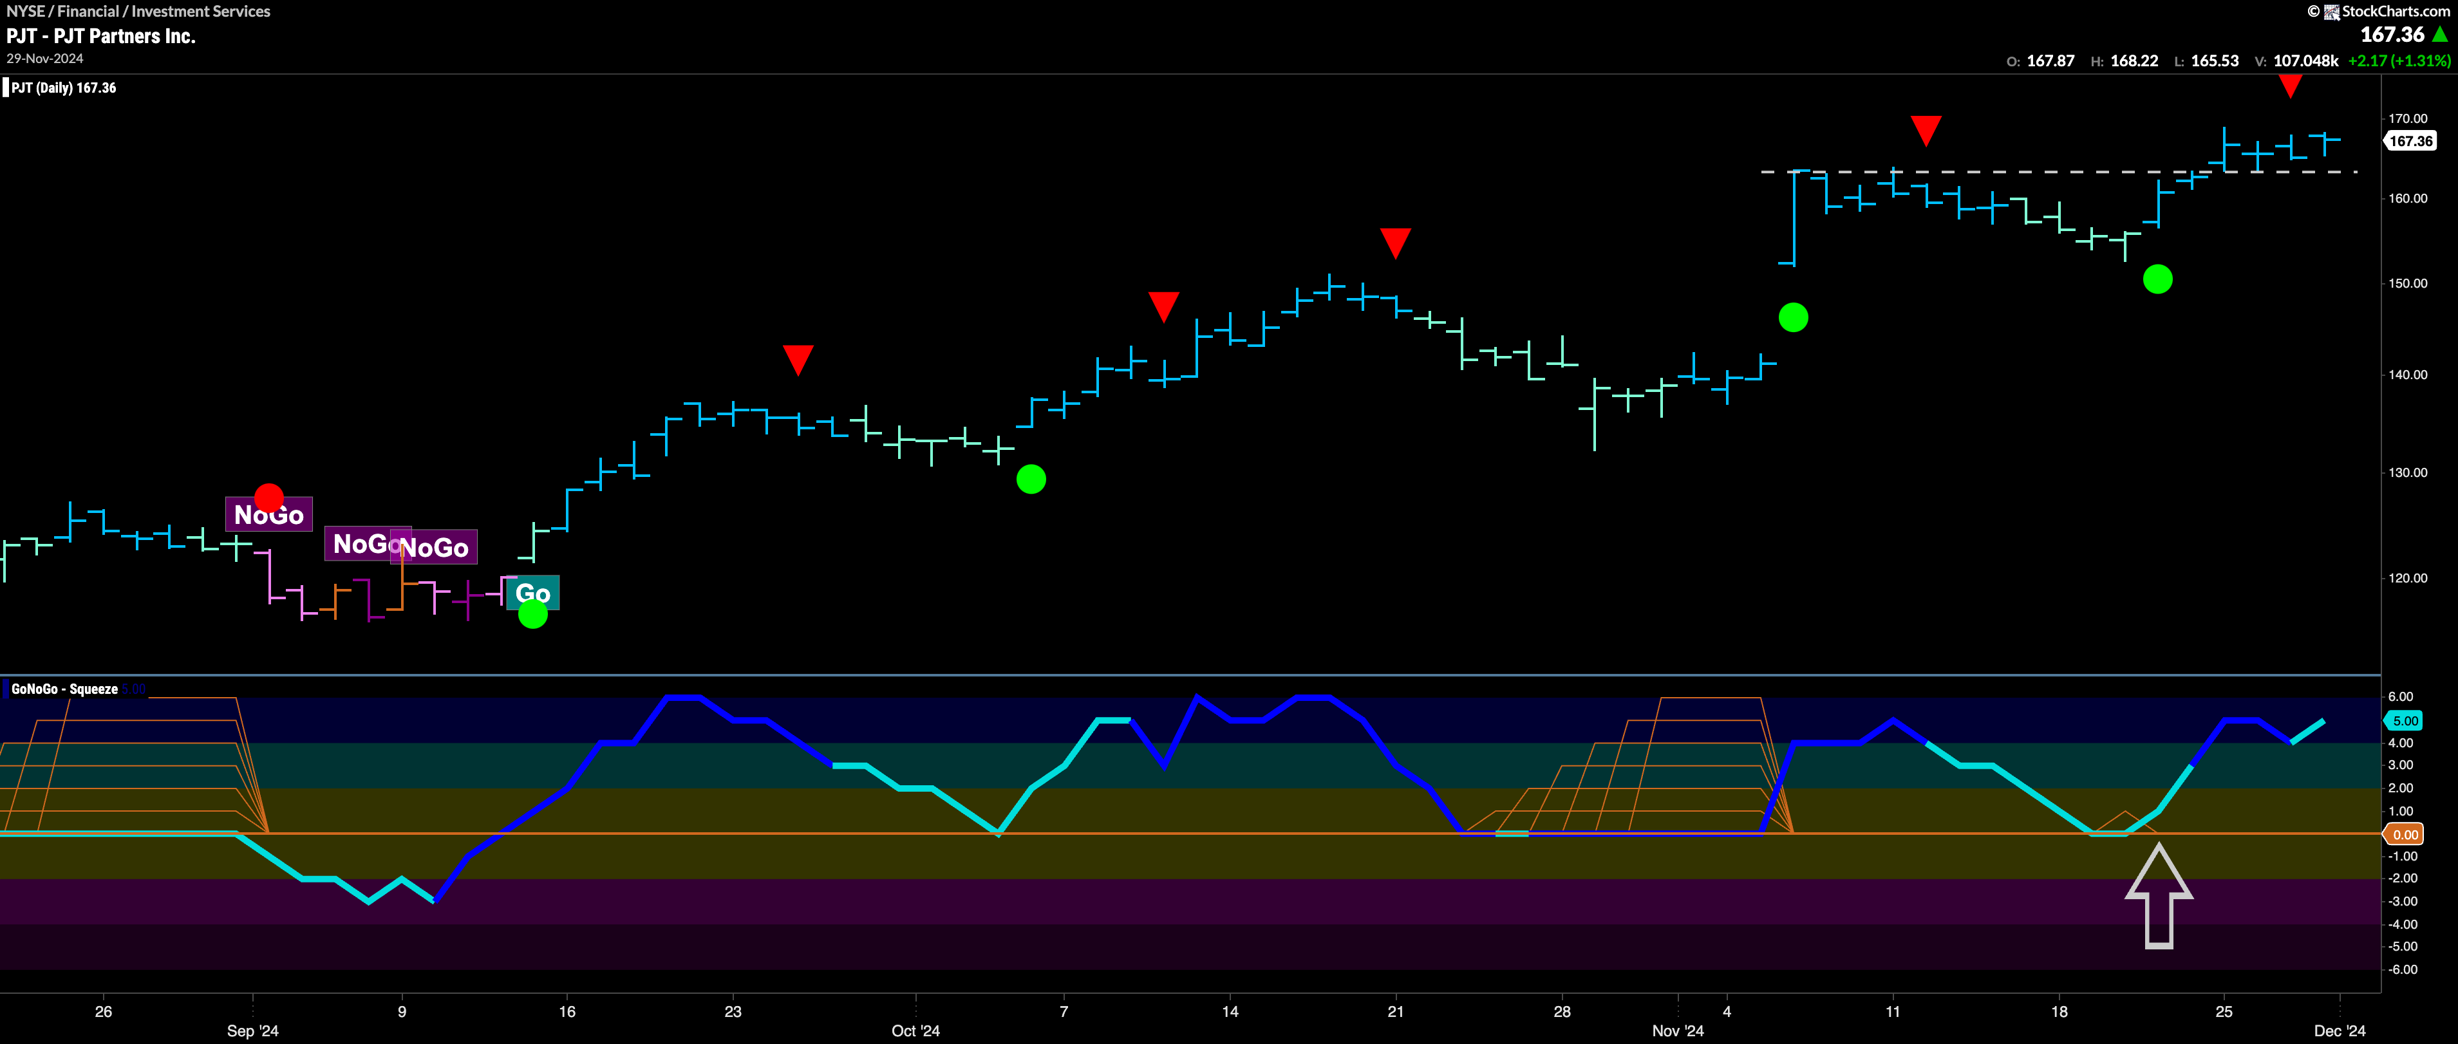The image size is (2458, 1044).
Task: Click the 26 date label at the axis start
Action: 103,1012
